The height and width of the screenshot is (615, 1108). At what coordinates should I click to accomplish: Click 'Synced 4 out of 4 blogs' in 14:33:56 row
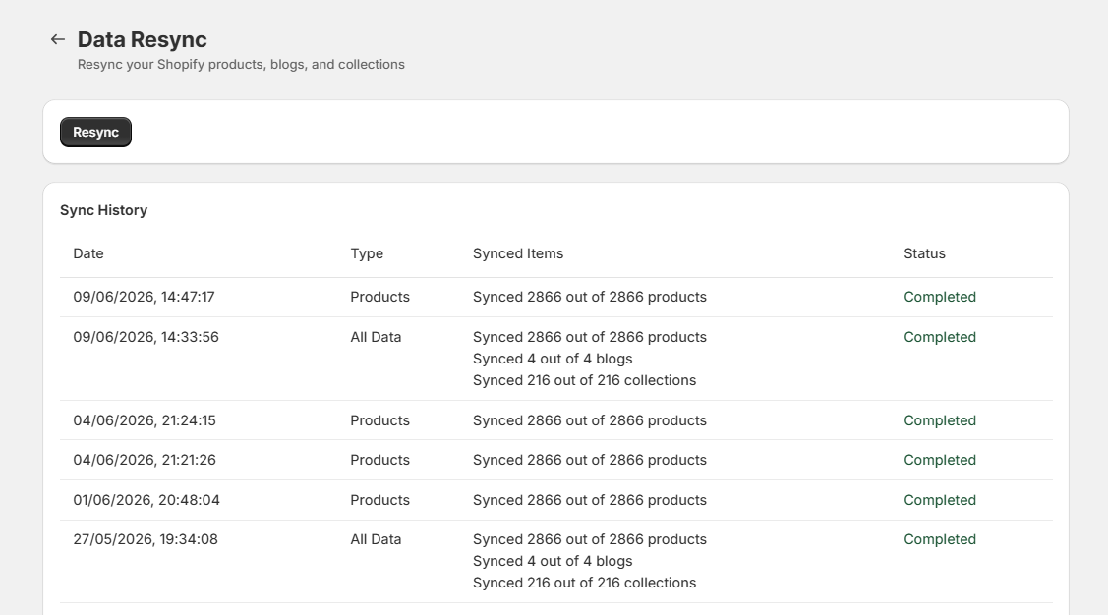[x=553, y=359]
